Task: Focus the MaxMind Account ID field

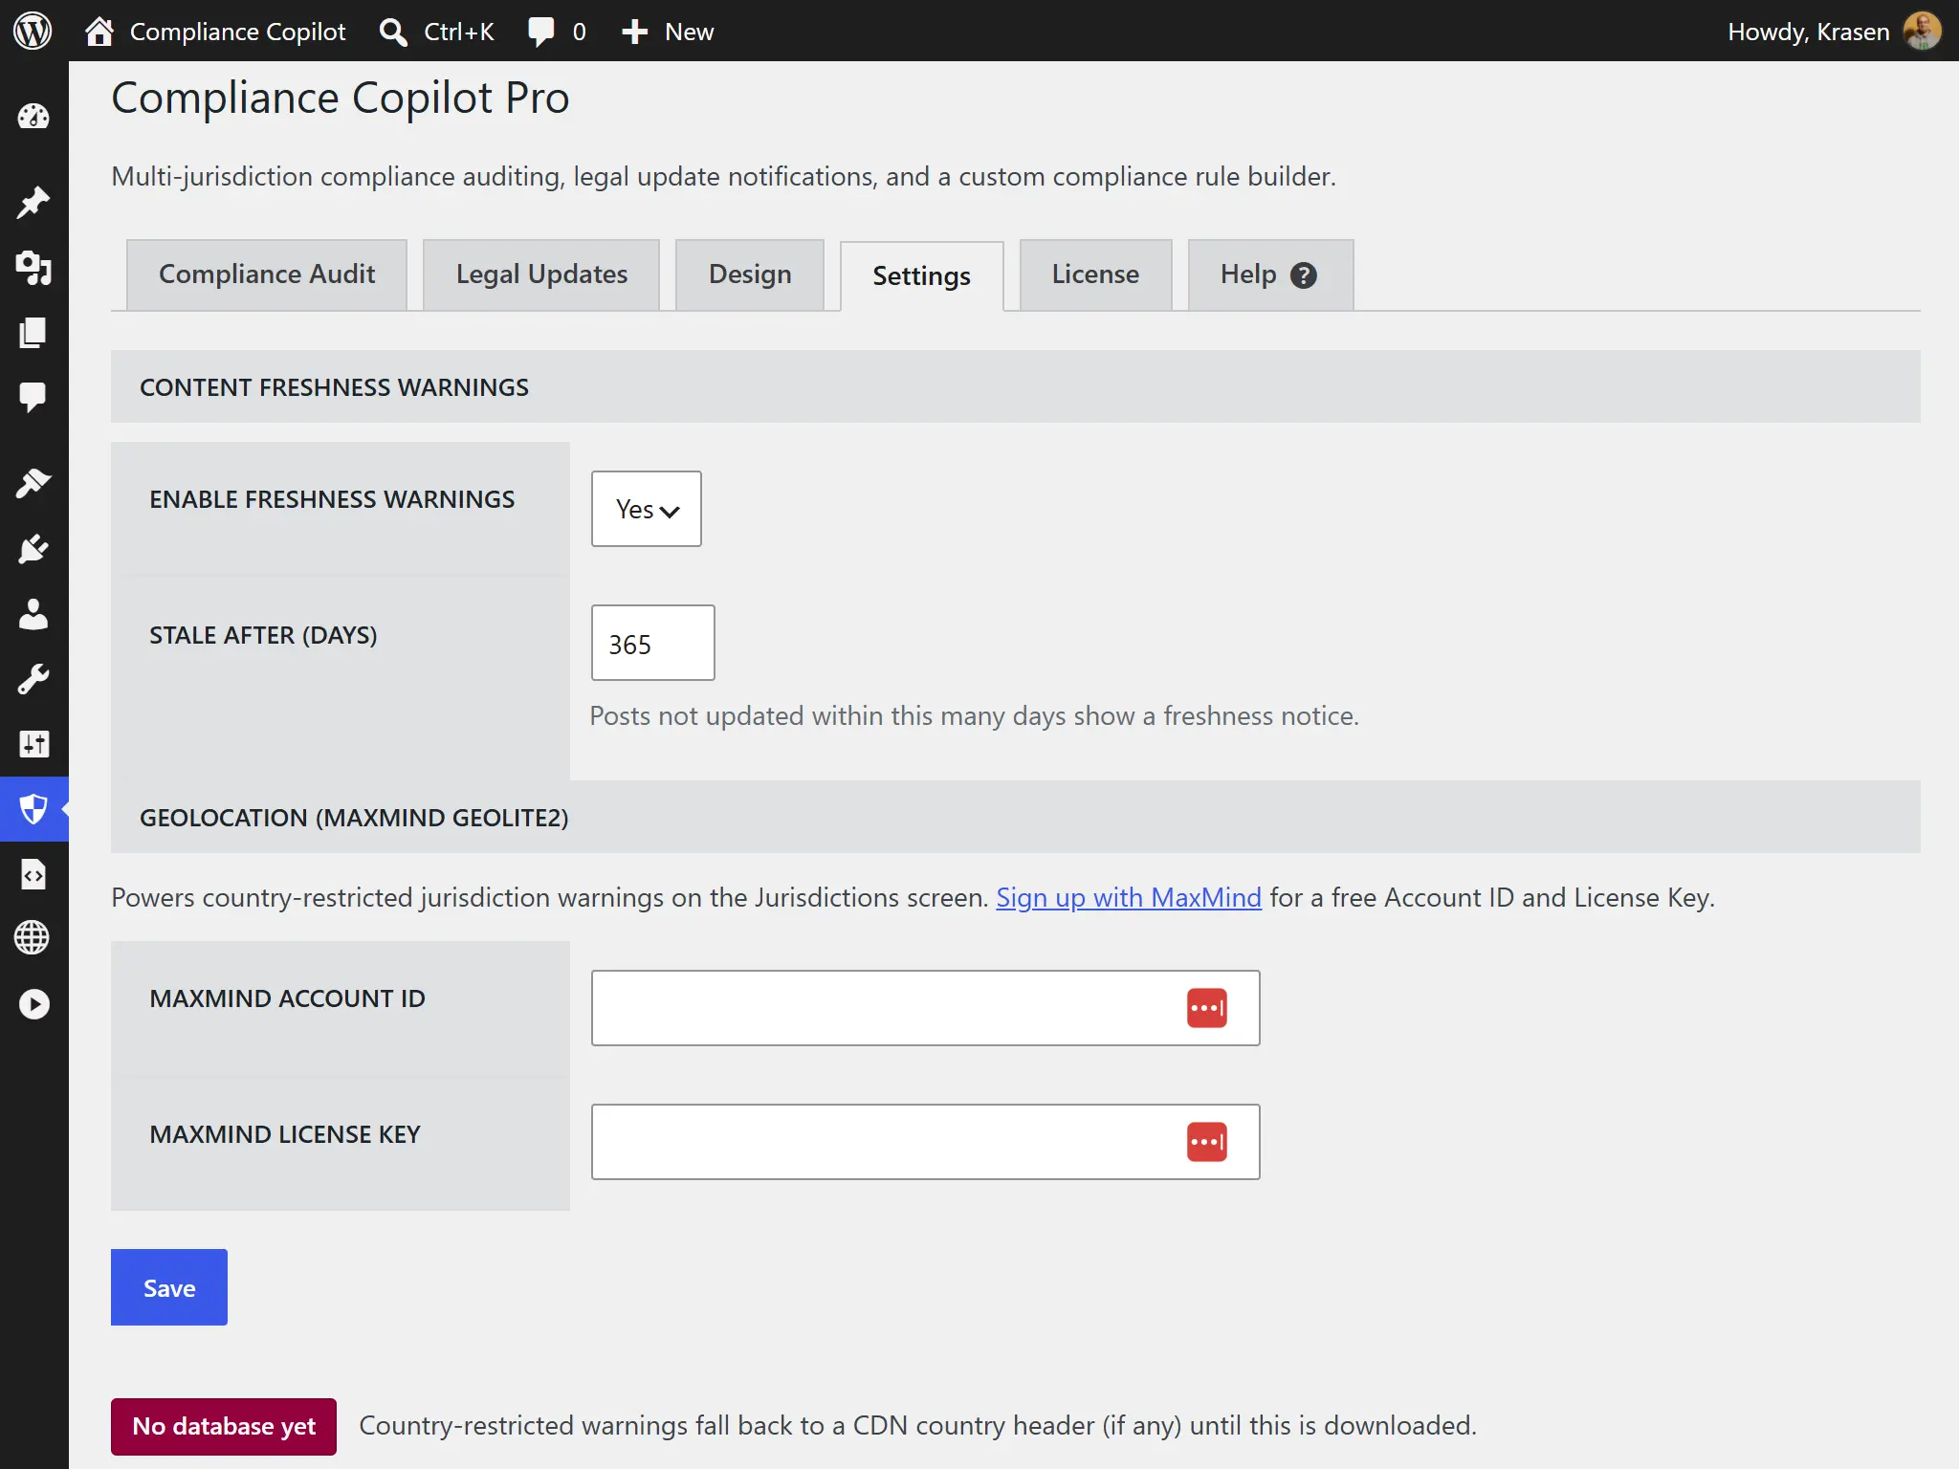Action: click(x=926, y=1008)
